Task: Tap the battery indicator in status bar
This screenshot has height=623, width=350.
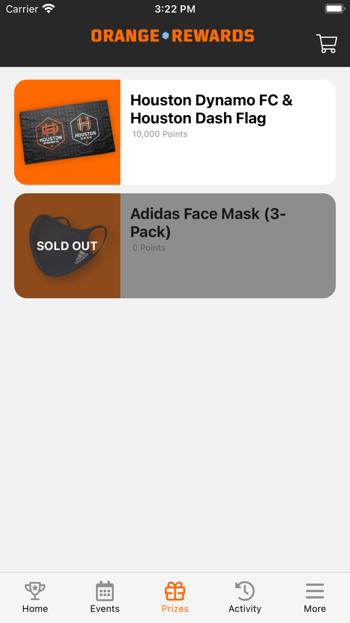Action: tap(334, 9)
